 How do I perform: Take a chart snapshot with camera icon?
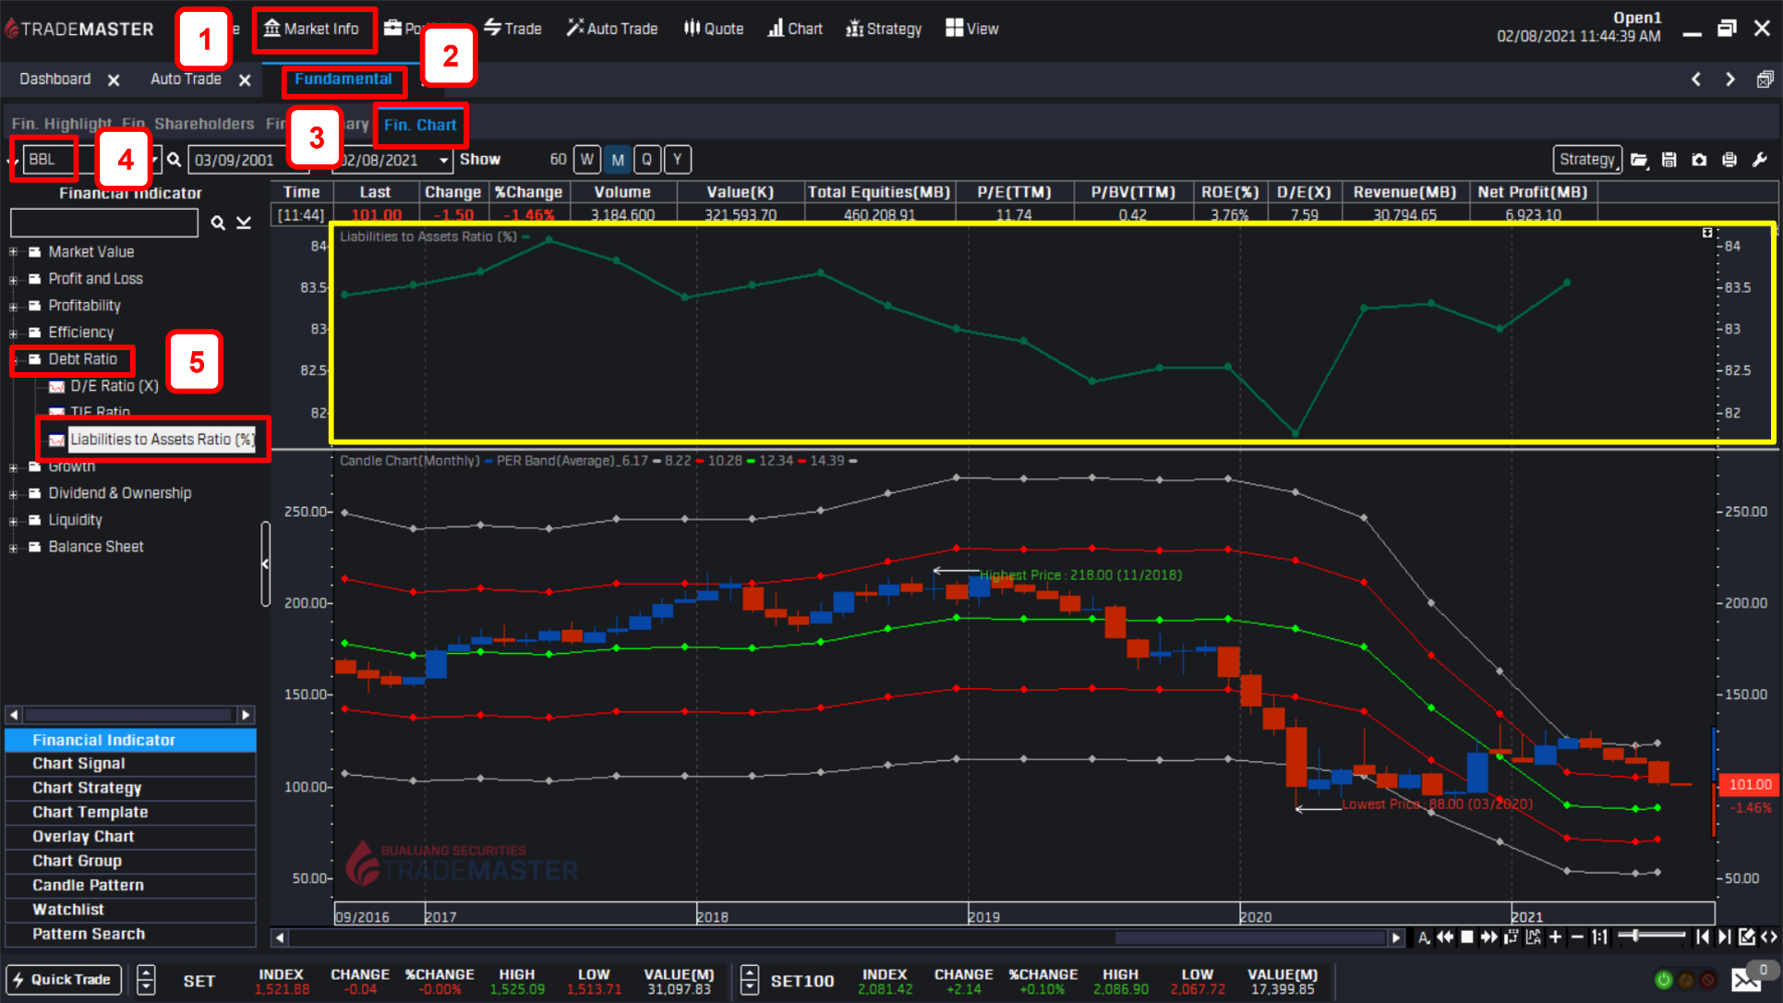pos(1699,160)
